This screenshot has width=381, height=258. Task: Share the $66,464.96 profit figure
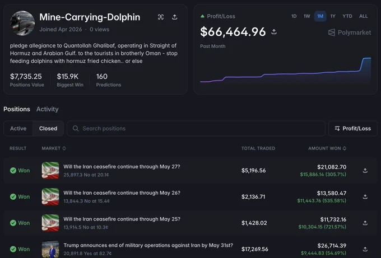tap(274, 32)
